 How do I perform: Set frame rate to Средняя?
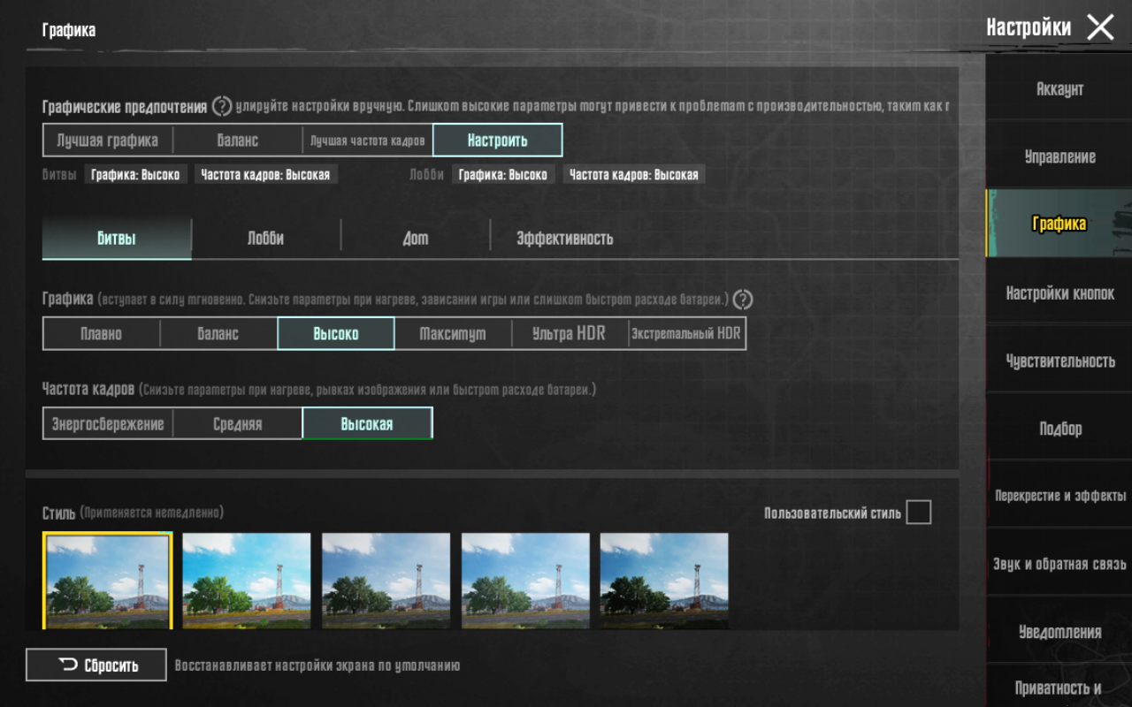click(x=237, y=423)
